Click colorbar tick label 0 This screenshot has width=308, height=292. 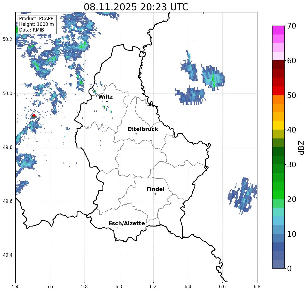(289, 268)
